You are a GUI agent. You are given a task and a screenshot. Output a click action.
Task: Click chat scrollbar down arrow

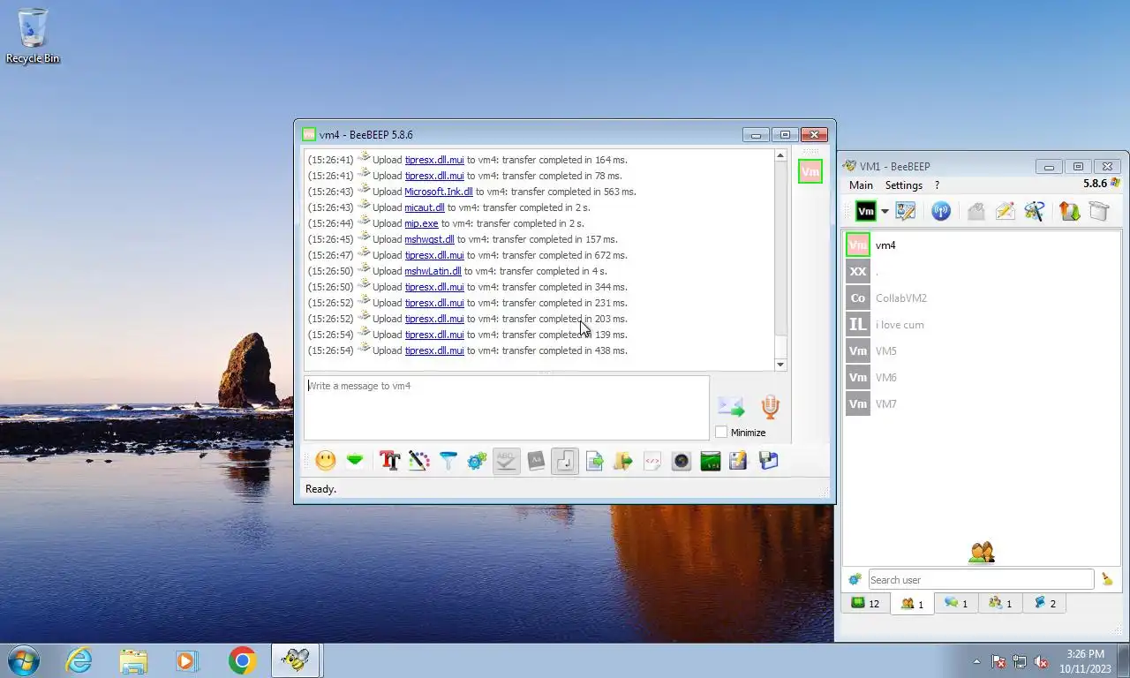coord(780,365)
